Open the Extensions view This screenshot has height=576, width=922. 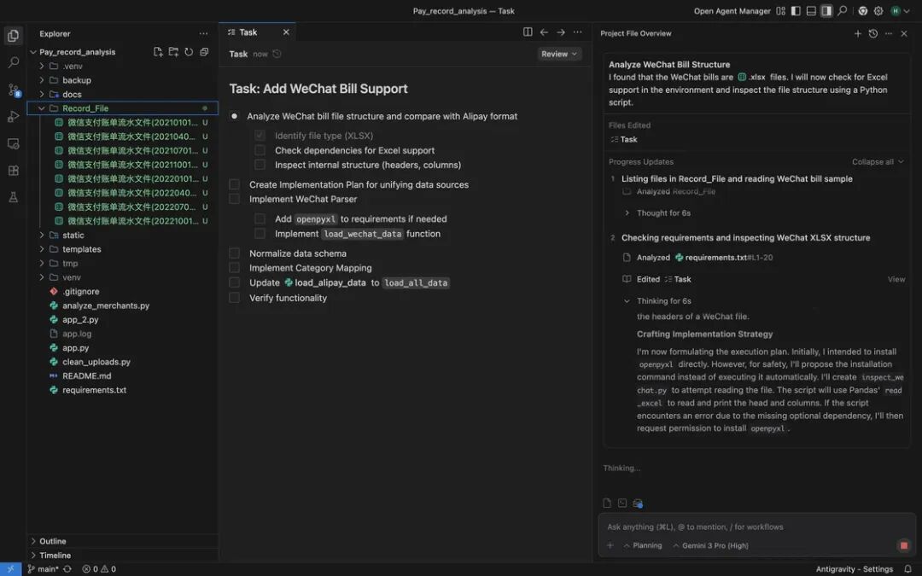pyautogui.click(x=14, y=171)
